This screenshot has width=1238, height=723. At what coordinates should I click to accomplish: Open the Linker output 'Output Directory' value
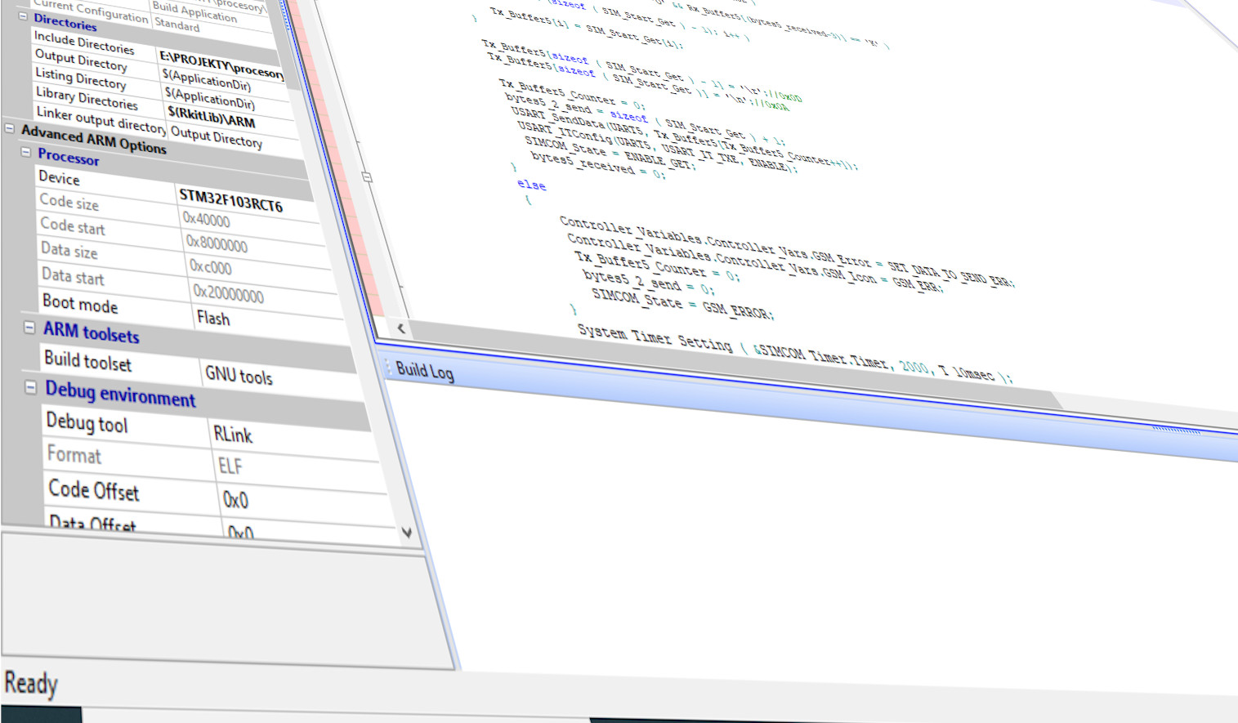(x=217, y=136)
